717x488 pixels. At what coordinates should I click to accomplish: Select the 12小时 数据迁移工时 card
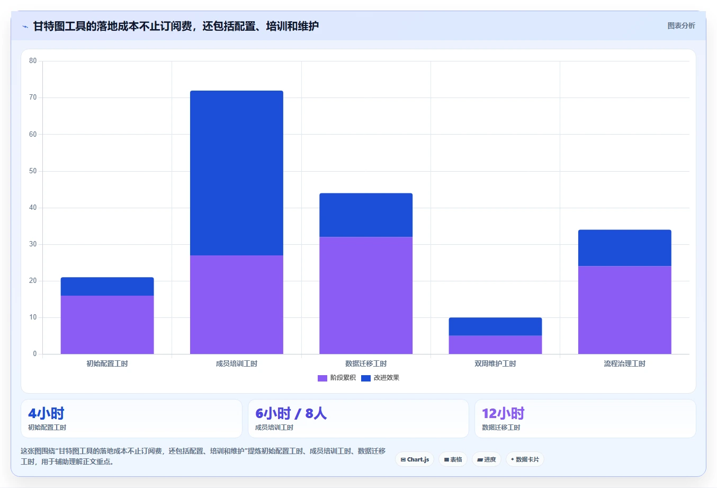point(585,419)
